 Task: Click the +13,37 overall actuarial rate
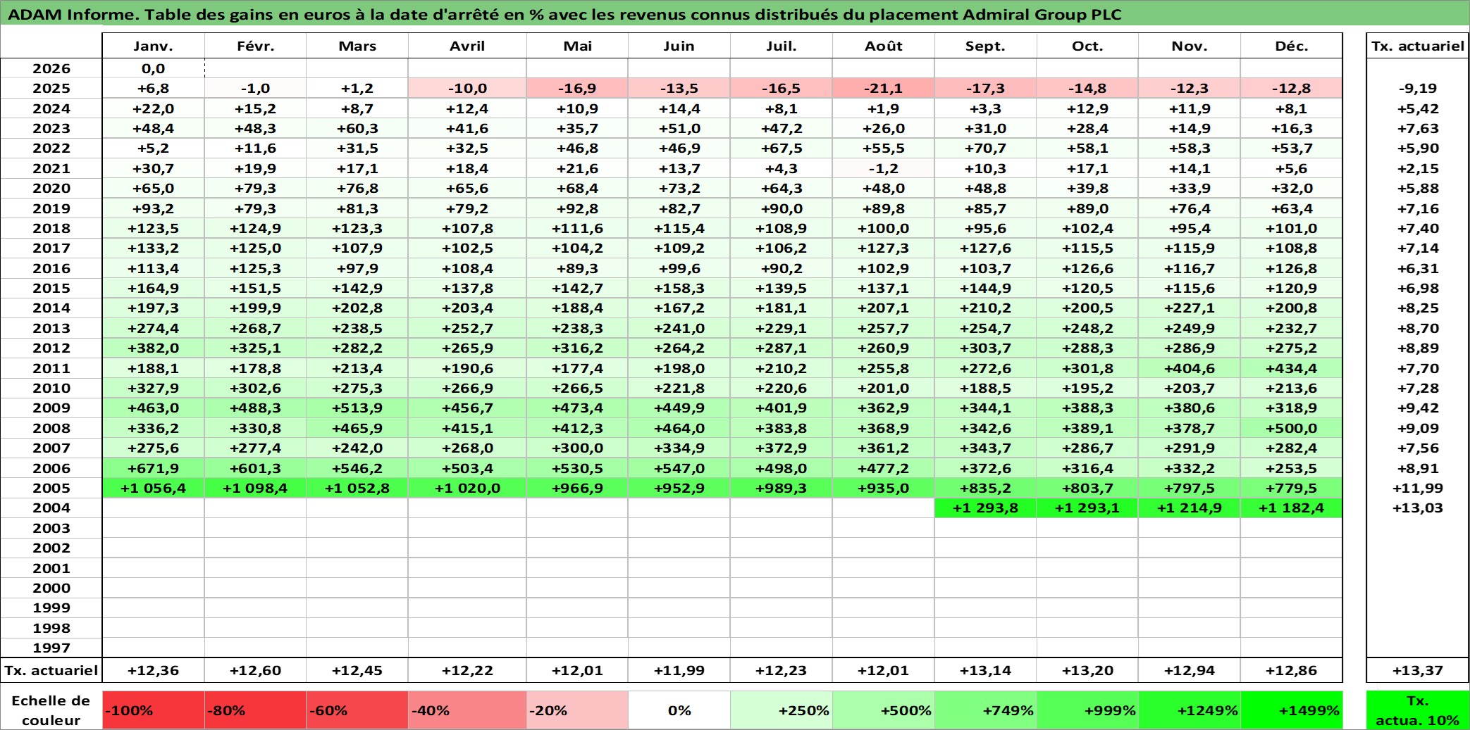[1417, 670]
